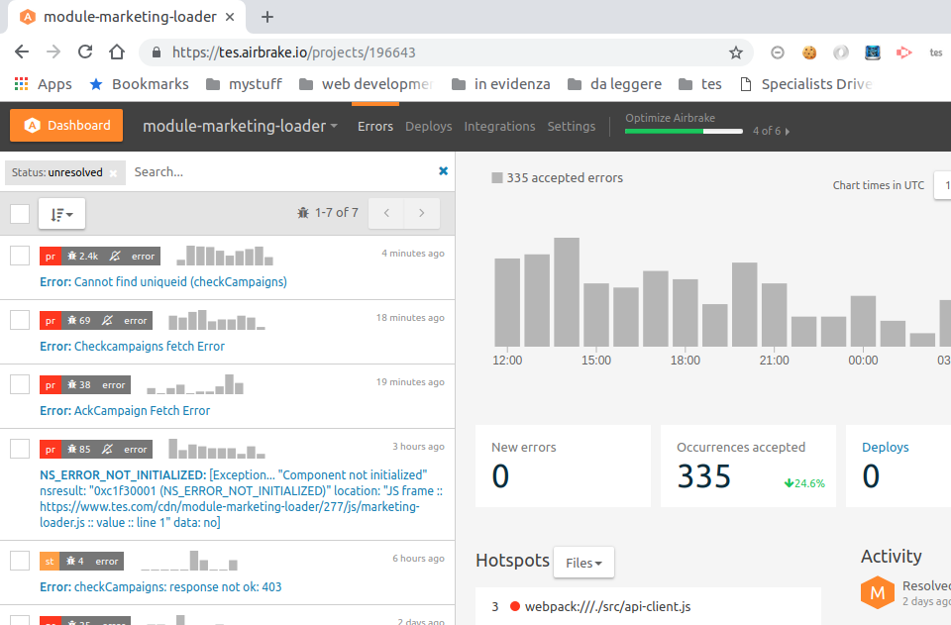Click the browser forward arrow
This screenshot has height=625, width=951.
point(53,52)
